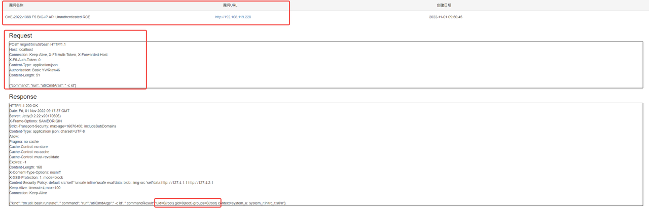Click the Cache-Control: must-revalidate line
Image resolution: width=649 pixels, height=210 pixels.
(x=33, y=156)
